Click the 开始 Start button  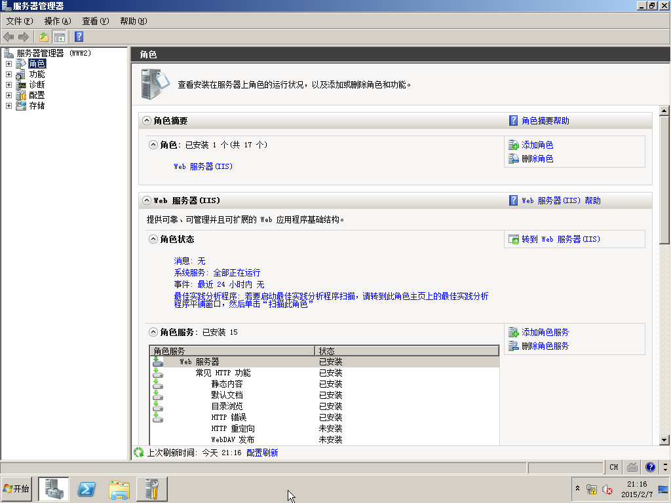(x=16, y=489)
